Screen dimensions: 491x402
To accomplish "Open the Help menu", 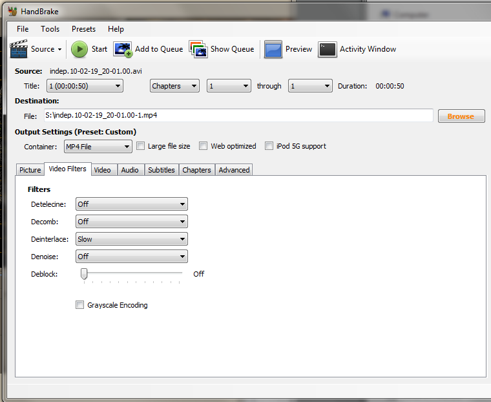I will [x=116, y=29].
